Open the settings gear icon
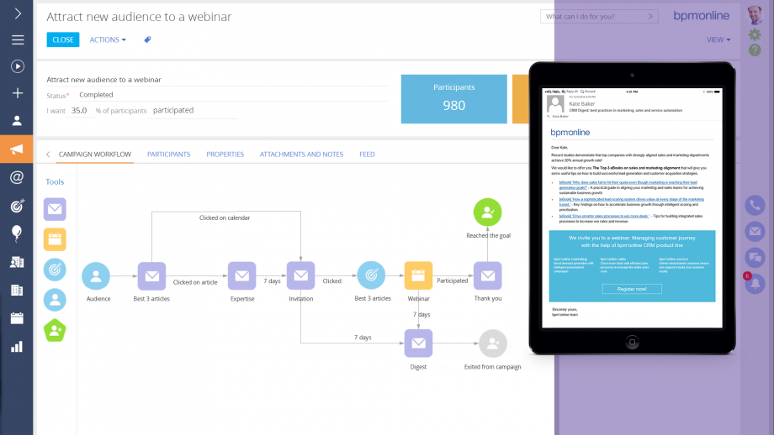The image size is (774, 435). coord(755,34)
